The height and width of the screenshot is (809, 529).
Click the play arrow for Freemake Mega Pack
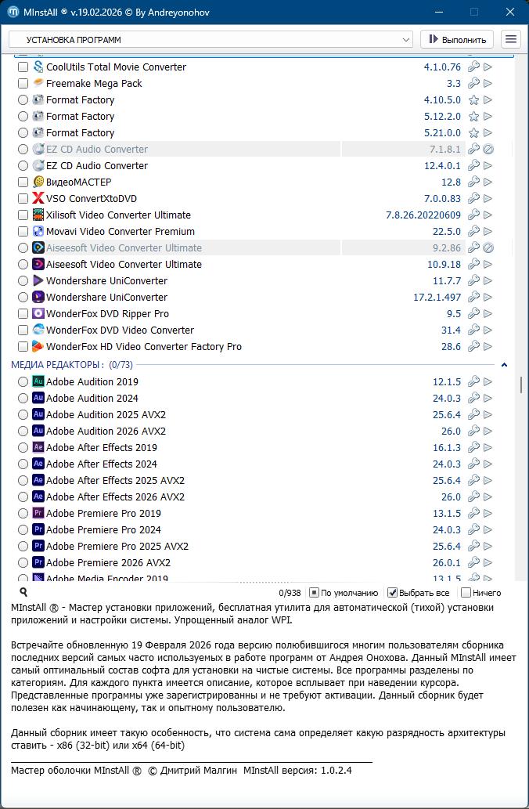click(488, 84)
